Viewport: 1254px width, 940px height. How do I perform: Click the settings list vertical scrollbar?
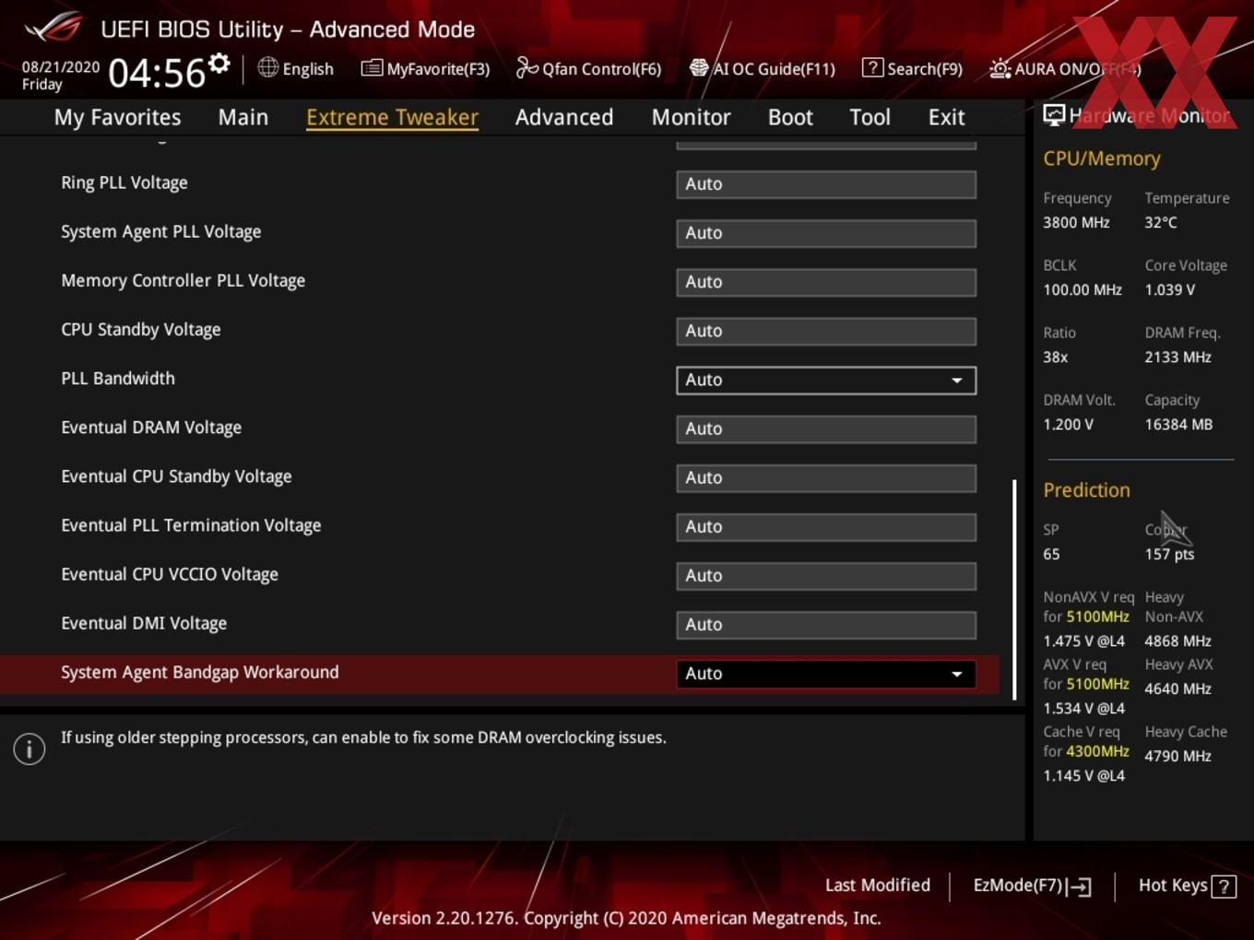pyautogui.click(x=1014, y=590)
